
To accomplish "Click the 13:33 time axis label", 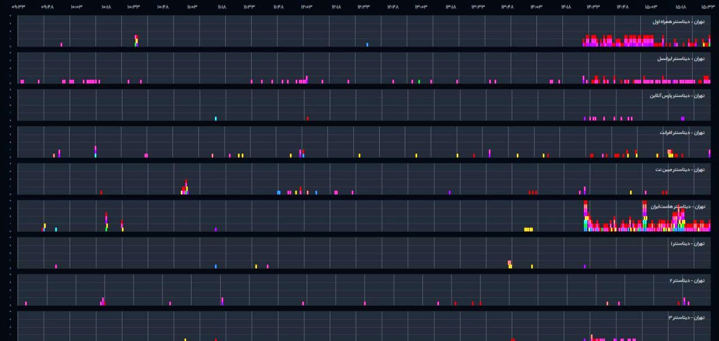I will (477, 7).
